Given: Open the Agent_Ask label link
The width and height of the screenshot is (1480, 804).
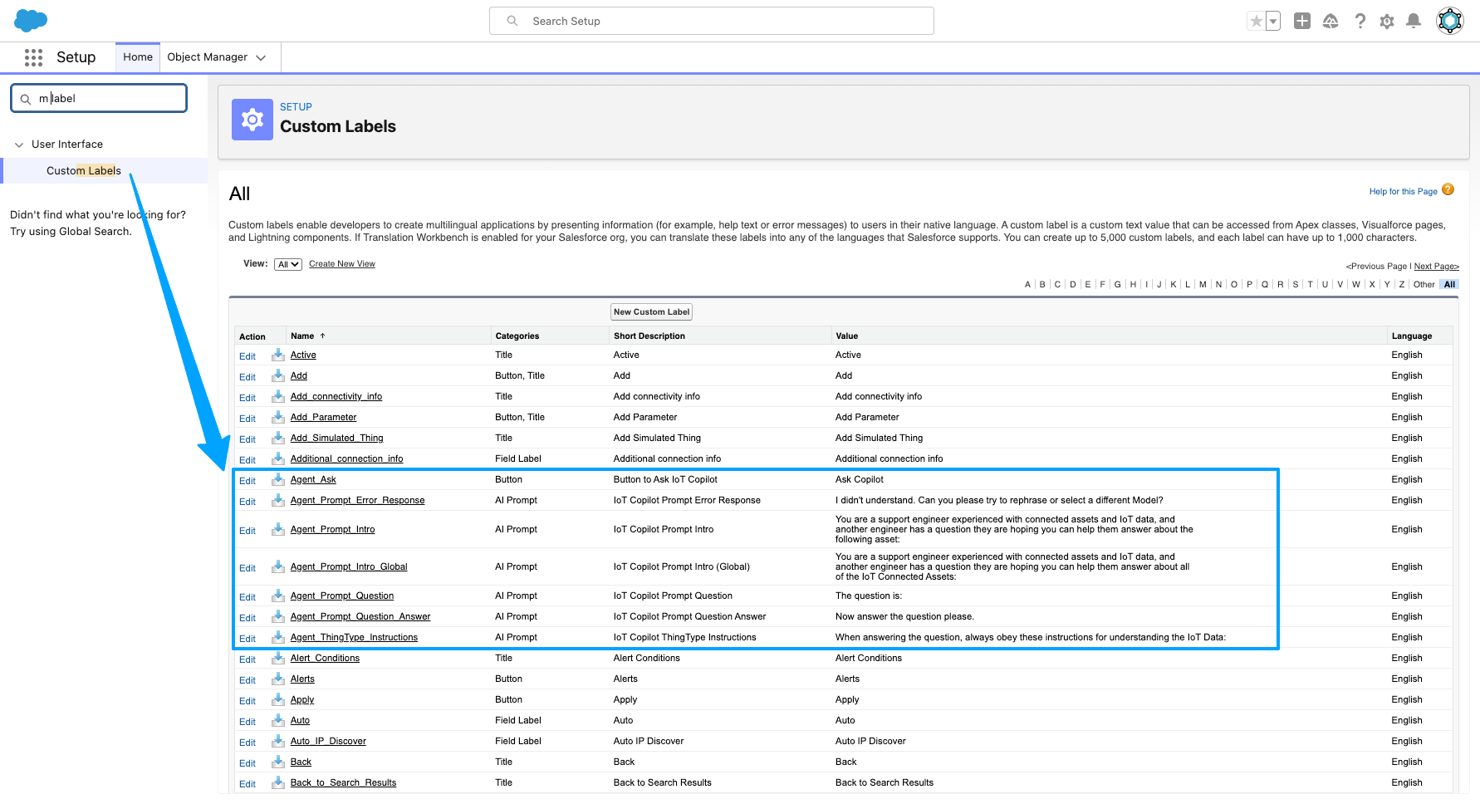Looking at the screenshot, I should [313, 479].
